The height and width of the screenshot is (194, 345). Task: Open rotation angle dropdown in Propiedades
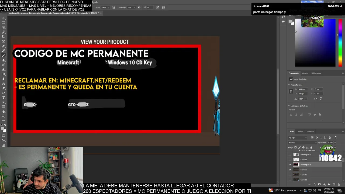pyautogui.click(x=306, y=99)
